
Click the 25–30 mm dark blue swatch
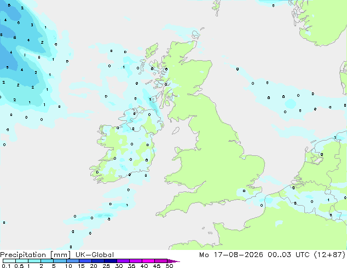coord(110,261)
